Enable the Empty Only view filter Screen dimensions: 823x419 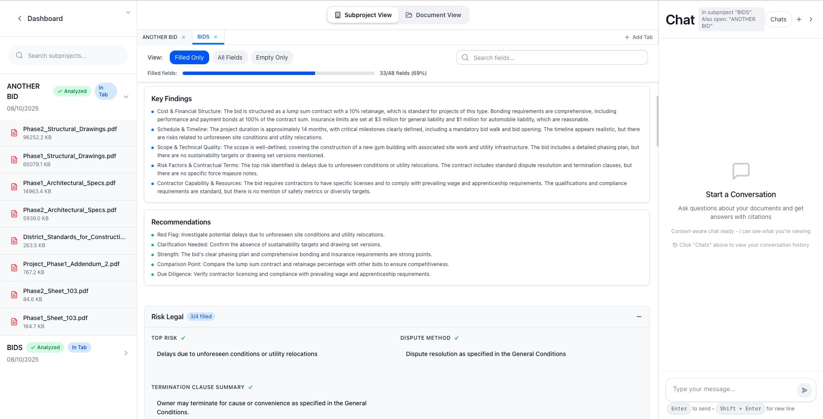[272, 57]
